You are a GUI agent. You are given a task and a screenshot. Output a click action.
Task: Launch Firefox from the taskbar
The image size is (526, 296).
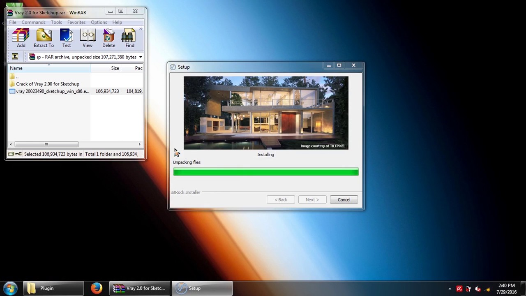coord(97,288)
